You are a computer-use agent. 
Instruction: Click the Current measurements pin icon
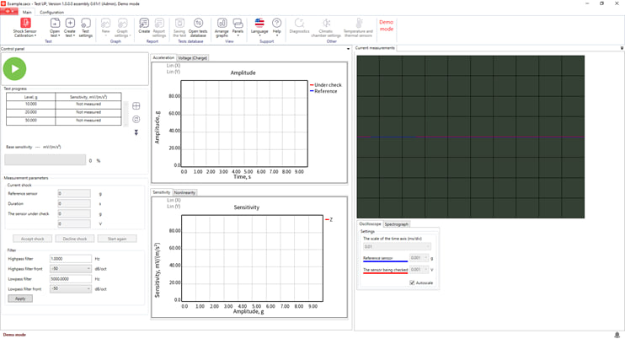coord(622,48)
